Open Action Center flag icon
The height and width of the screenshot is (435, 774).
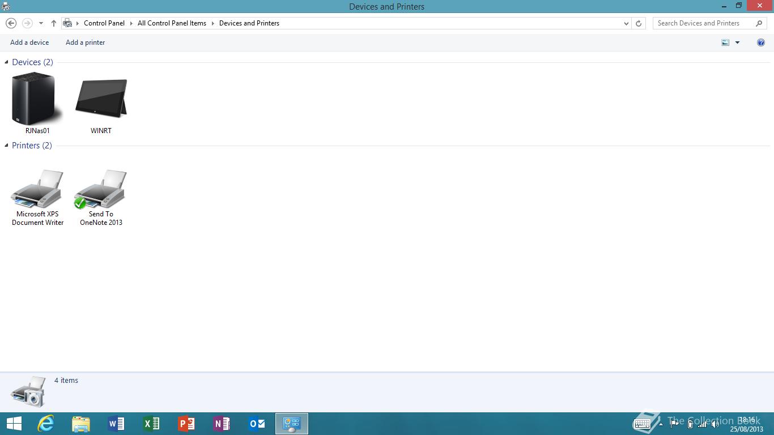(x=674, y=424)
